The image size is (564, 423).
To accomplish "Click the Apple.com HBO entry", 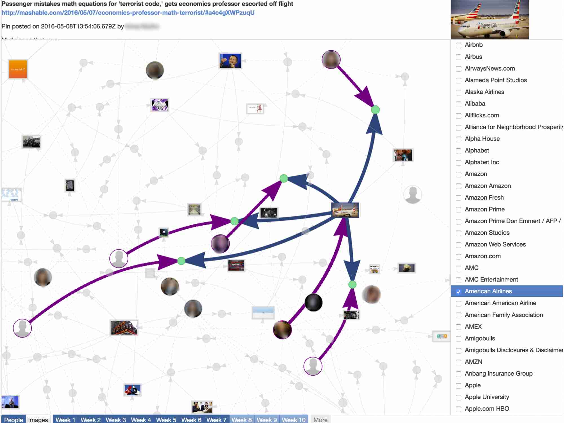I will [x=487, y=409].
